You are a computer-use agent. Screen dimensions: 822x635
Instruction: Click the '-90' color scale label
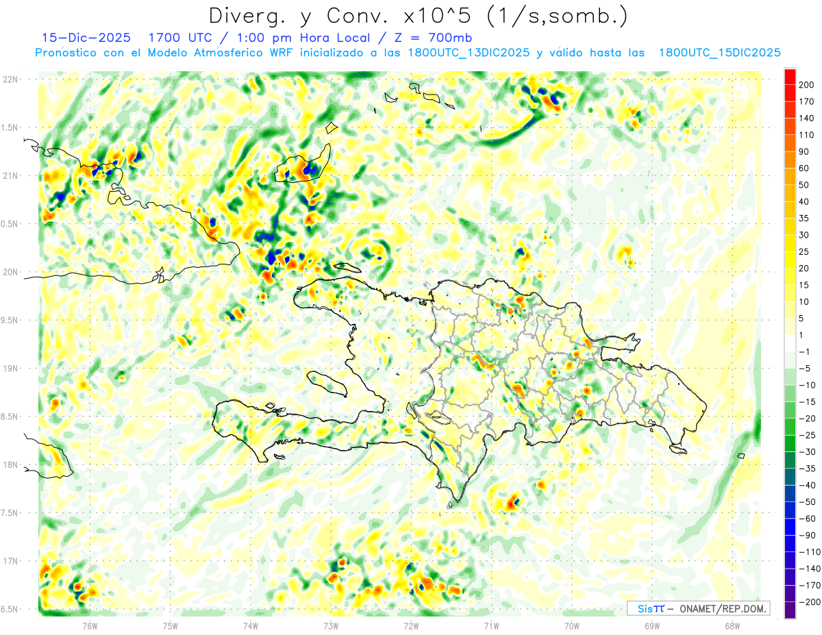tap(809, 535)
